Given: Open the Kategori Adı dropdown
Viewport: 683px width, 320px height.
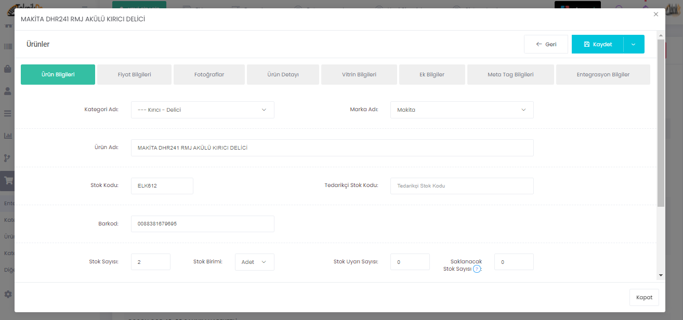Looking at the screenshot, I should (x=202, y=110).
